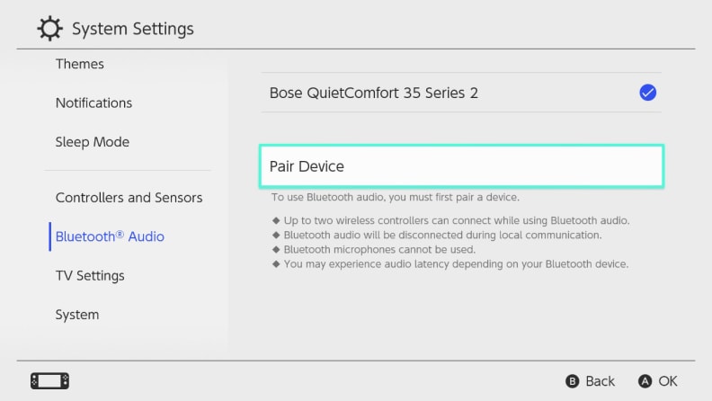
Task: Click the System Settings gear icon
Action: coord(49,29)
